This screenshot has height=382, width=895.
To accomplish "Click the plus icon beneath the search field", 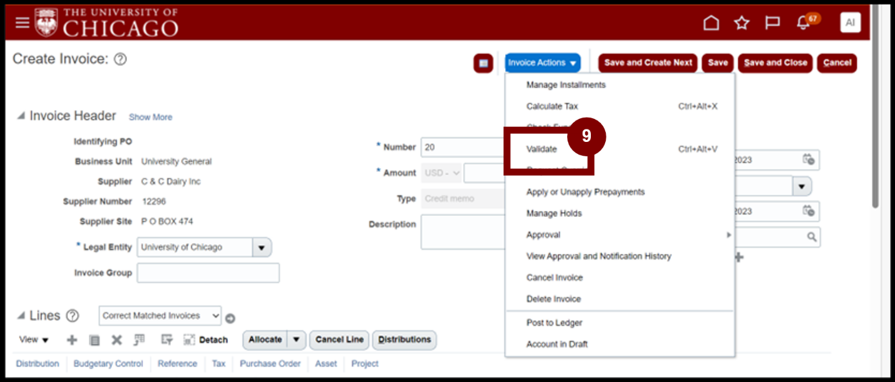I will tap(739, 257).
